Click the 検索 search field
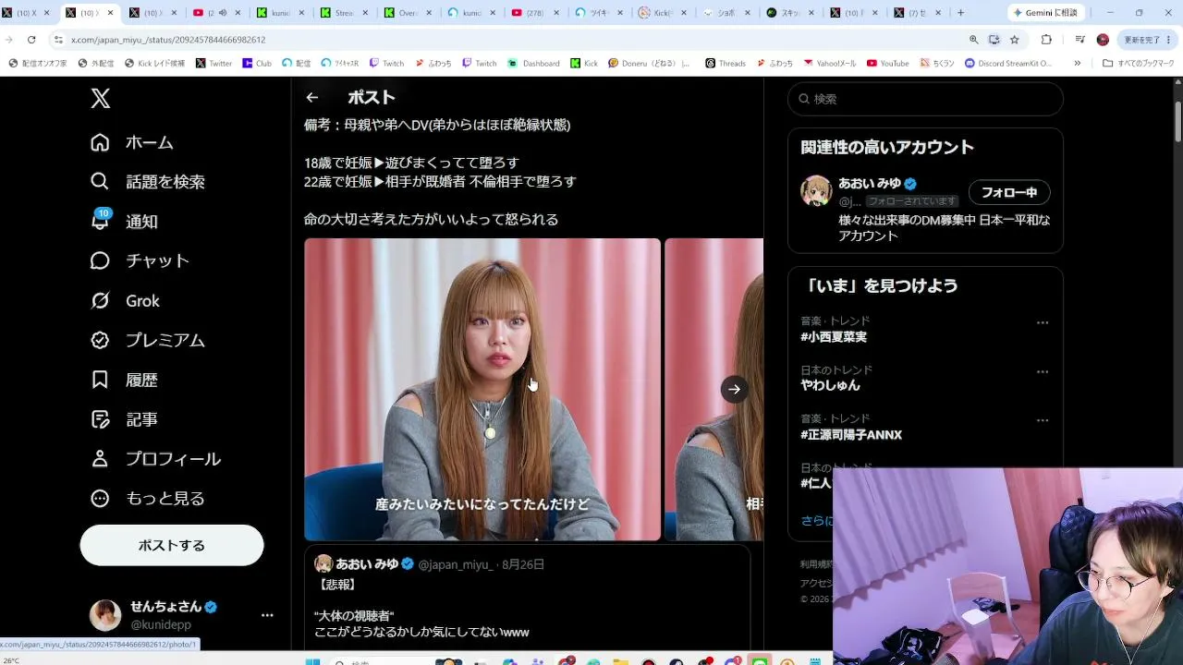The width and height of the screenshot is (1183, 665). point(925,99)
